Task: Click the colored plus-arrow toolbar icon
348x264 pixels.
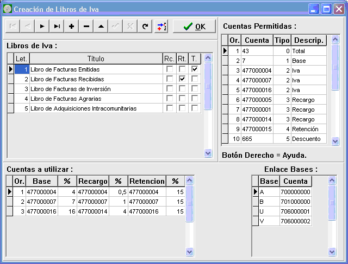Action: pos(161,26)
